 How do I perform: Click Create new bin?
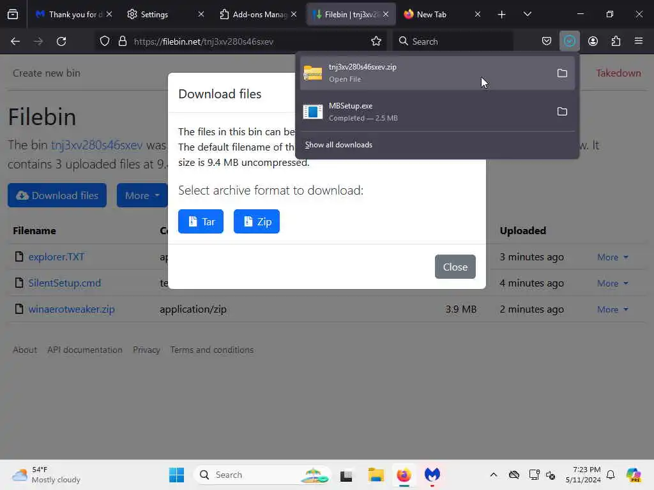point(46,73)
